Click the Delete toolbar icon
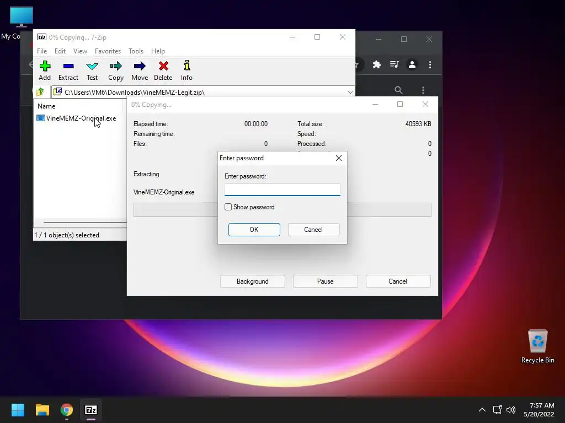565x423 pixels. 163,70
